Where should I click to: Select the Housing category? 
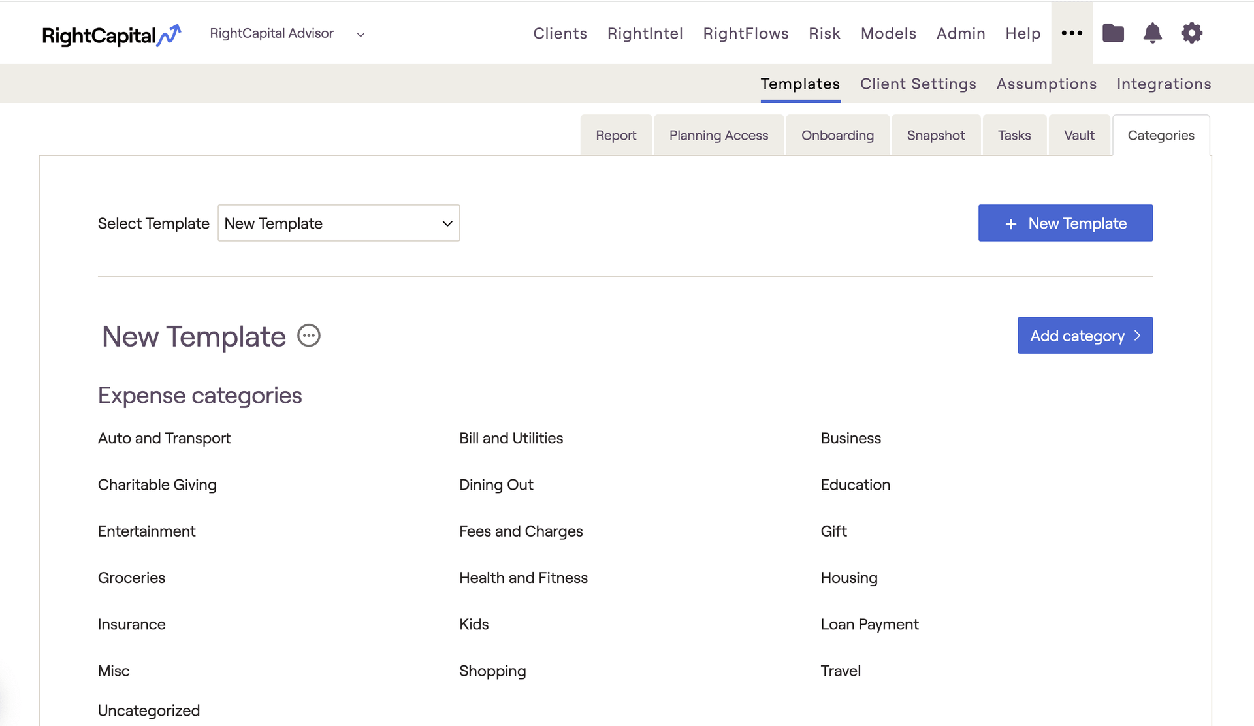click(x=849, y=578)
